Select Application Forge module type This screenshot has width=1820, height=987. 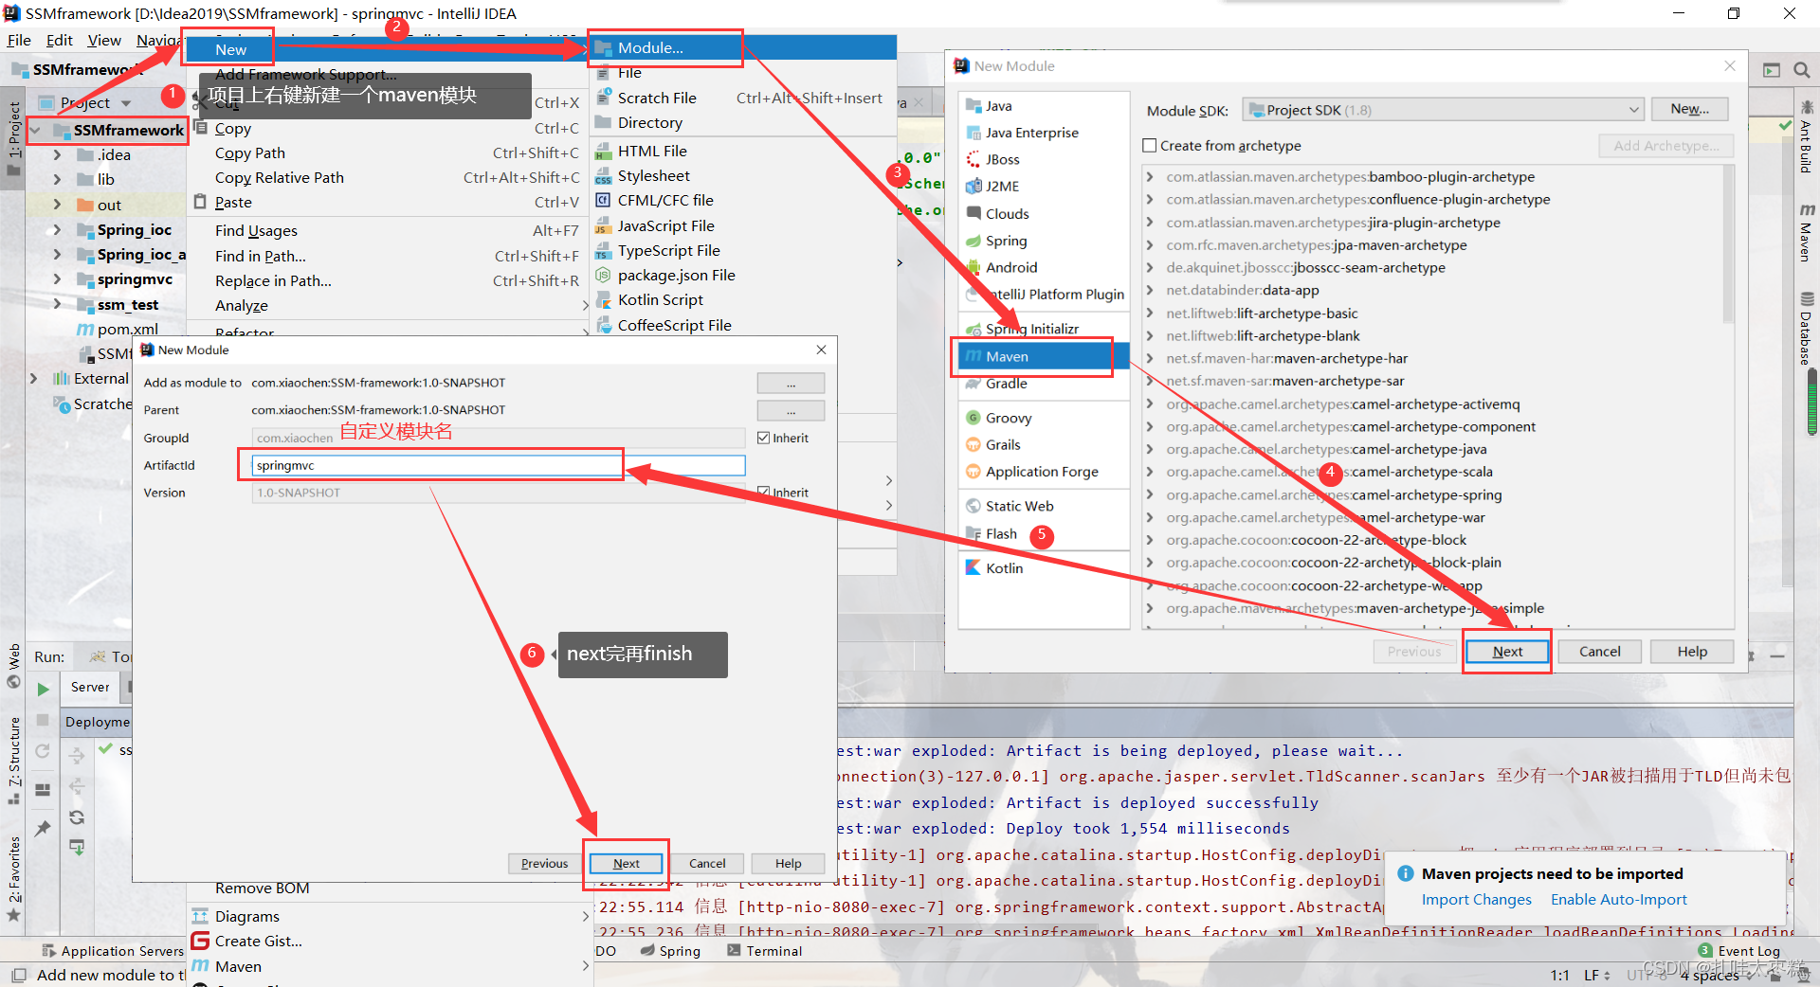pyautogui.click(x=1042, y=472)
